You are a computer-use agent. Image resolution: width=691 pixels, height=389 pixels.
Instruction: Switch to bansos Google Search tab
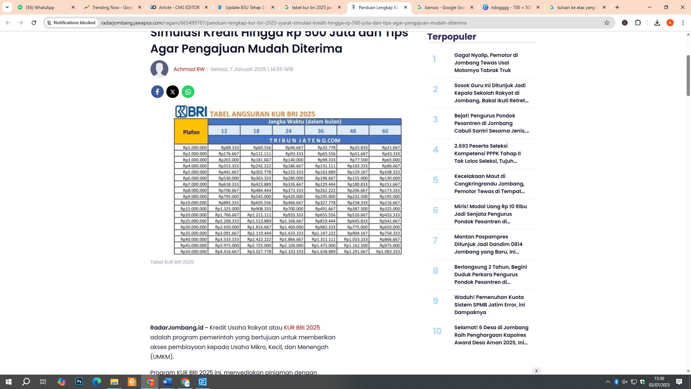(445, 7)
